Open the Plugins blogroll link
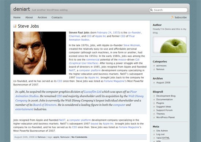 coord(160,103)
